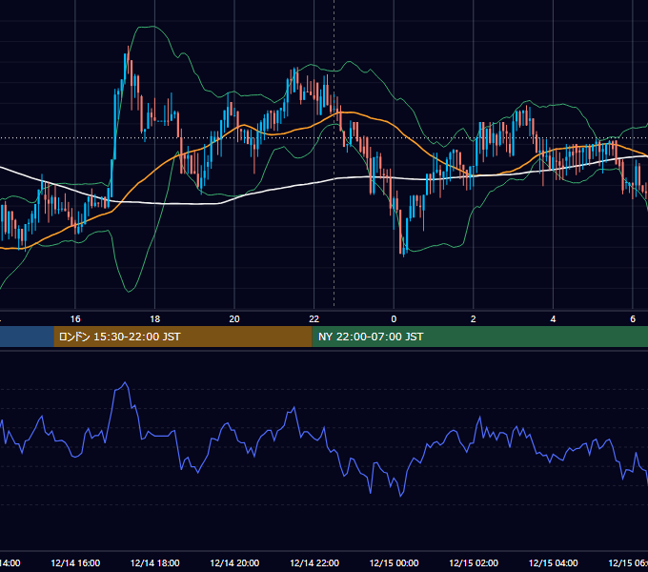The image size is (648, 572).
Task: Click the 2 hour label on price chart axis
Action: (474, 319)
